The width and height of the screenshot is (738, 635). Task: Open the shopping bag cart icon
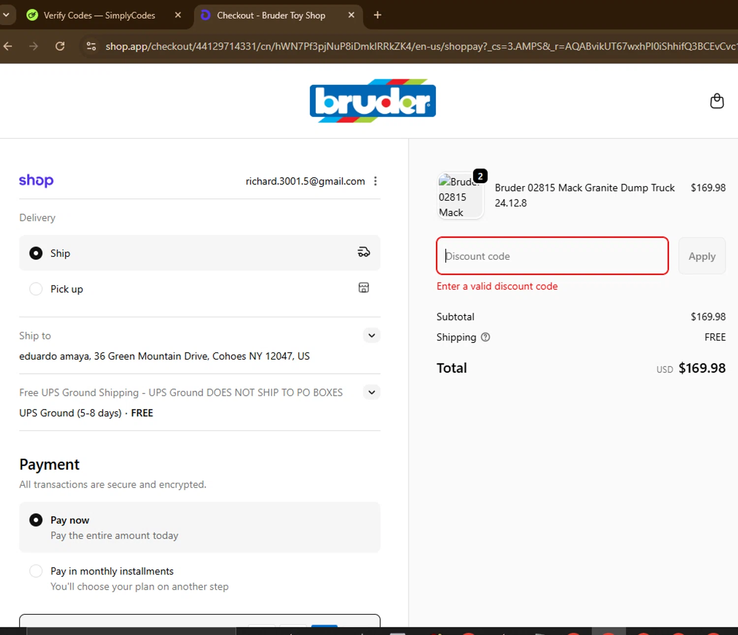[x=717, y=101]
